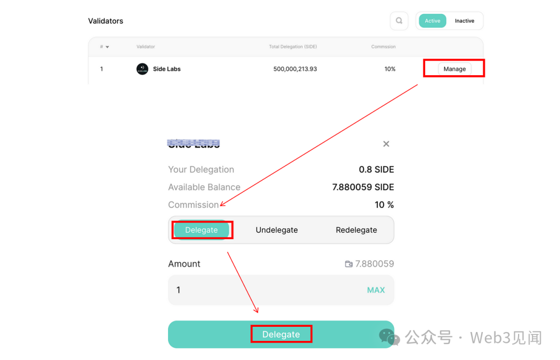The image size is (560, 360).
Task: Click Manage for the Side Labs validator
Action: pos(454,69)
